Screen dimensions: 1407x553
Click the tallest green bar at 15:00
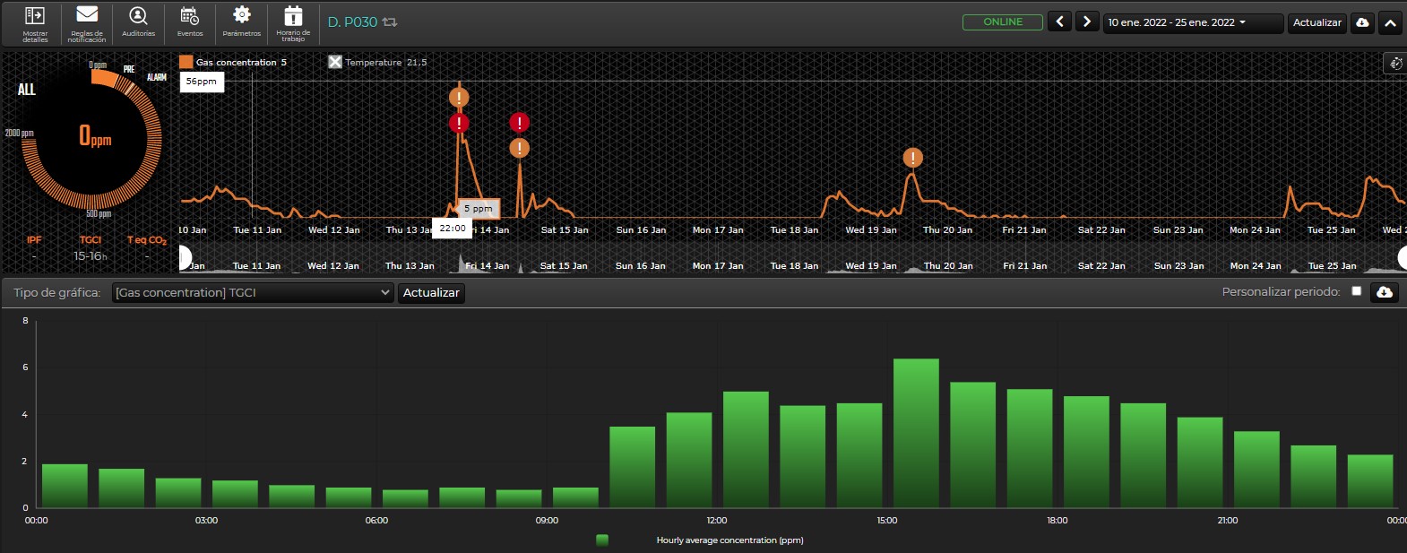[916, 434]
